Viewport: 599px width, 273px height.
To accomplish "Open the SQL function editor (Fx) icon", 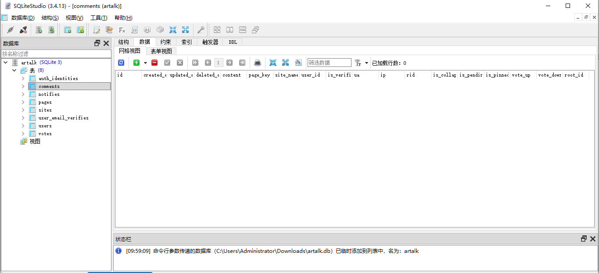I will click(122, 30).
